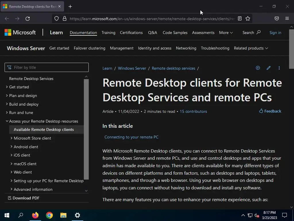Expand iOS client node
Screen dimensions: 294x221
[11, 155]
